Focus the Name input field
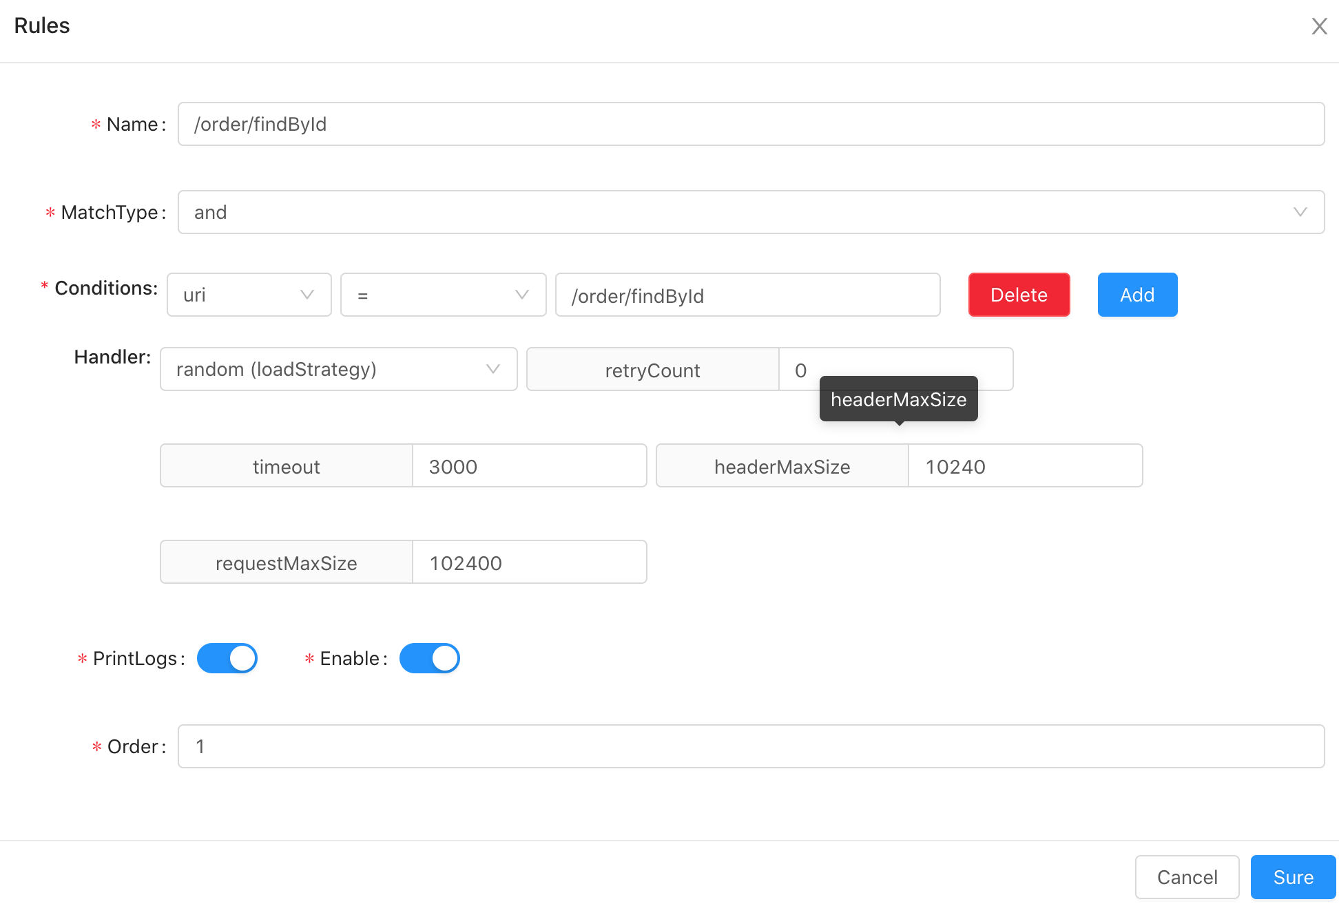 pyautogui.click(x=751, y=124)
